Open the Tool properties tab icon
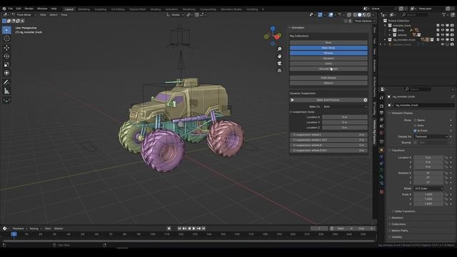This screenshot has width=457, height=257. [x=381, y=98]
